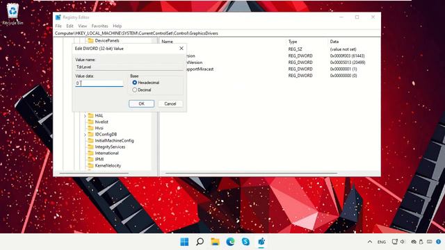This screenshot has width=445, height=250.
Task: Open the View menu
Action: 82,26
